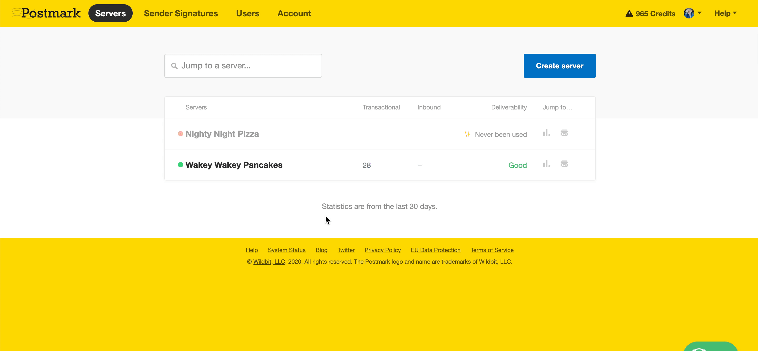Screen dimensions: 758x351
Task: Click the Postmark logo
Action: coord(47,13)
